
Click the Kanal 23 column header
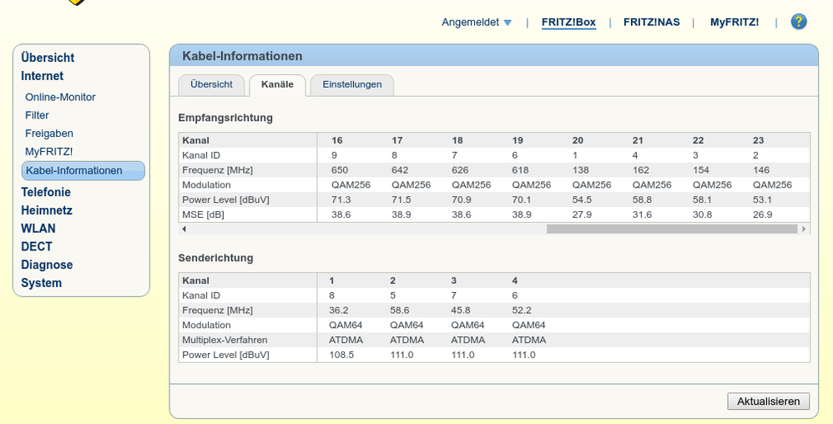coord(758,140)
